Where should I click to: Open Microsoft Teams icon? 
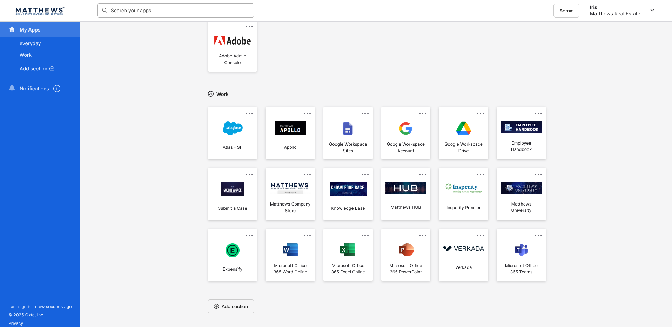521,250
